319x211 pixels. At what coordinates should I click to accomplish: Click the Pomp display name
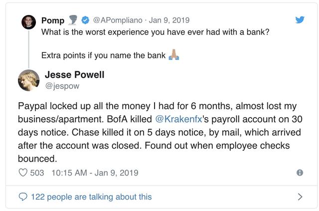[53, 20]
